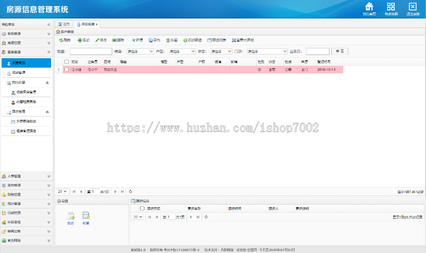Change page size dropdown of customer grid
Viewport: 426px width, 253px height.
[x=62, y=192]
